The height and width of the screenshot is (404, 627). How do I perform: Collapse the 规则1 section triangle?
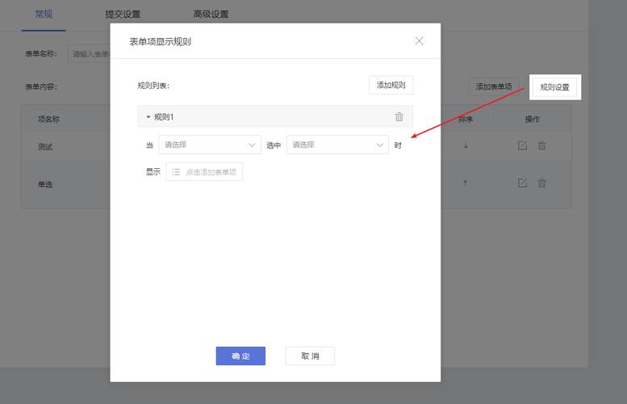point(148,117)
